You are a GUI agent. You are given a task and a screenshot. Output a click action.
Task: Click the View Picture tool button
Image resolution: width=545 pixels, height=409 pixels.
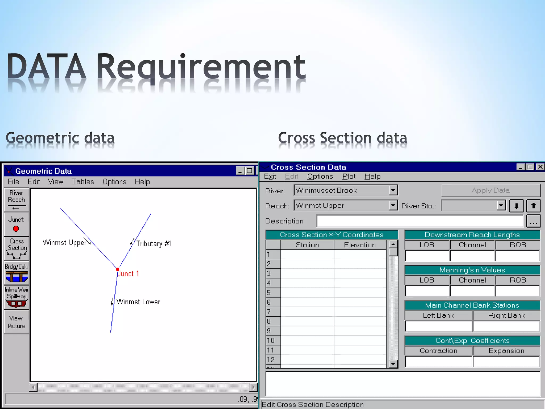(16, 322)
